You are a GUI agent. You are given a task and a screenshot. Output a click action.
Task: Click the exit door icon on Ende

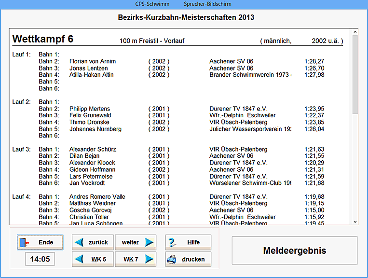(x=25, y=242)
